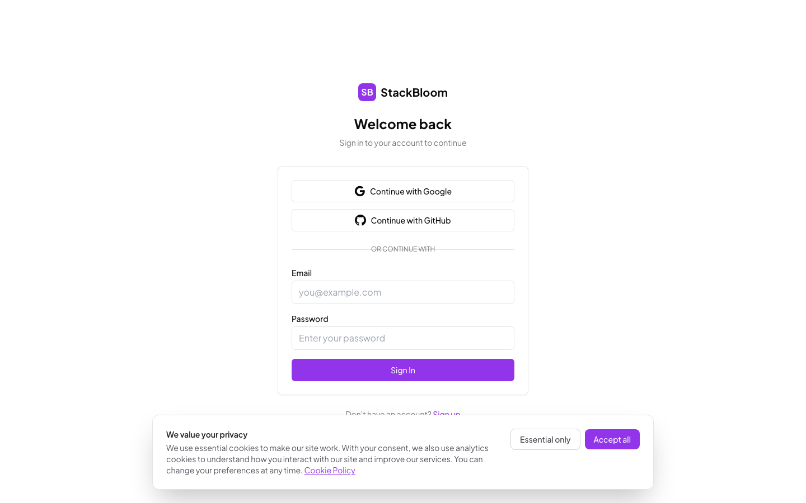Screen dimensions: 806x503
Task: Click the StackBloom wordmark text
Action: point(414,92)
